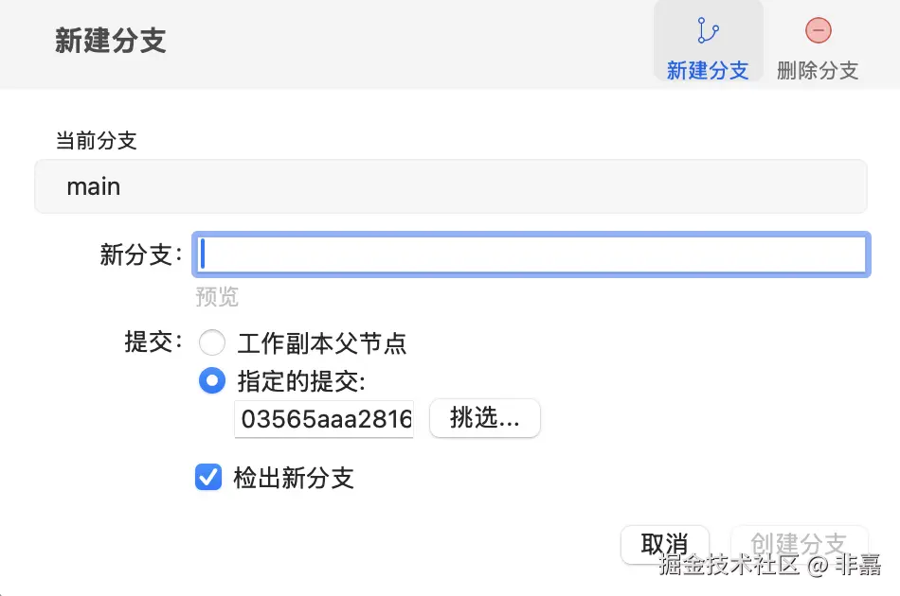Image resolution: width=900 pixels, height=596 pixels.
Task: Click the commit hash field showing 03565aaa2816
Action: [x=323, y=418]
